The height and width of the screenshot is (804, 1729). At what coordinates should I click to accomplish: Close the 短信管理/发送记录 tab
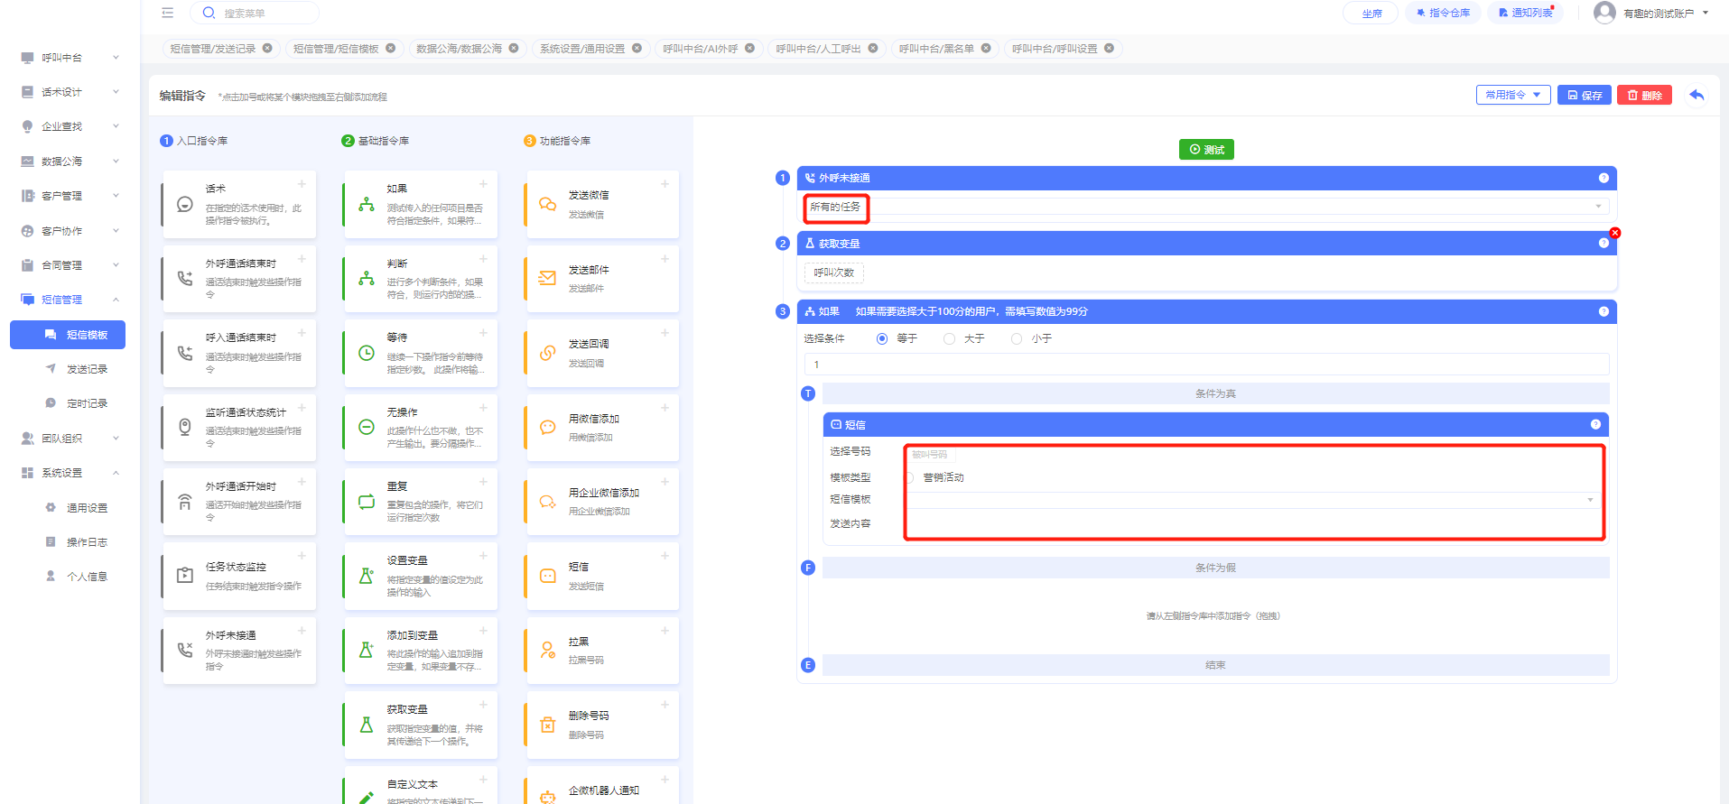[267, 49]
